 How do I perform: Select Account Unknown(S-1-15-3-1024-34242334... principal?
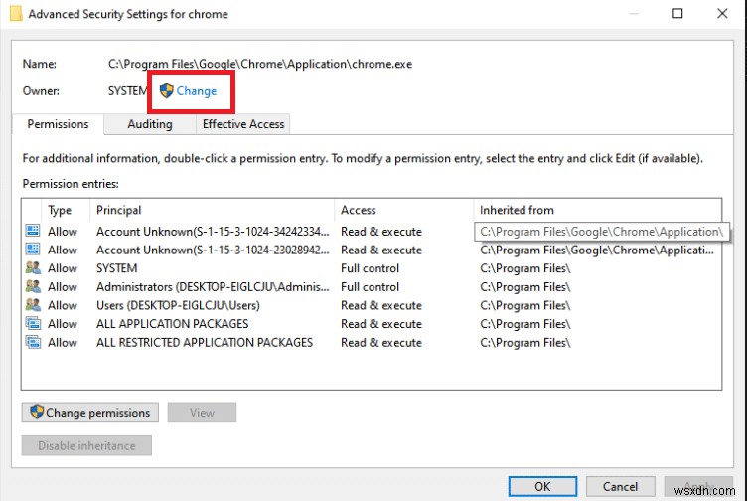(x=213, y=232)
